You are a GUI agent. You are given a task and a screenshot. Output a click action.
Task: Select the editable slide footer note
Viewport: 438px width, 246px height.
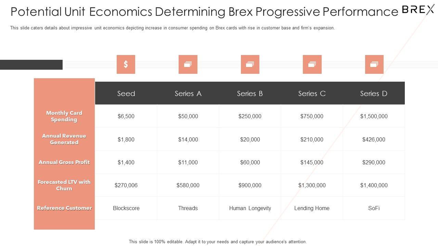pos(218,242)
